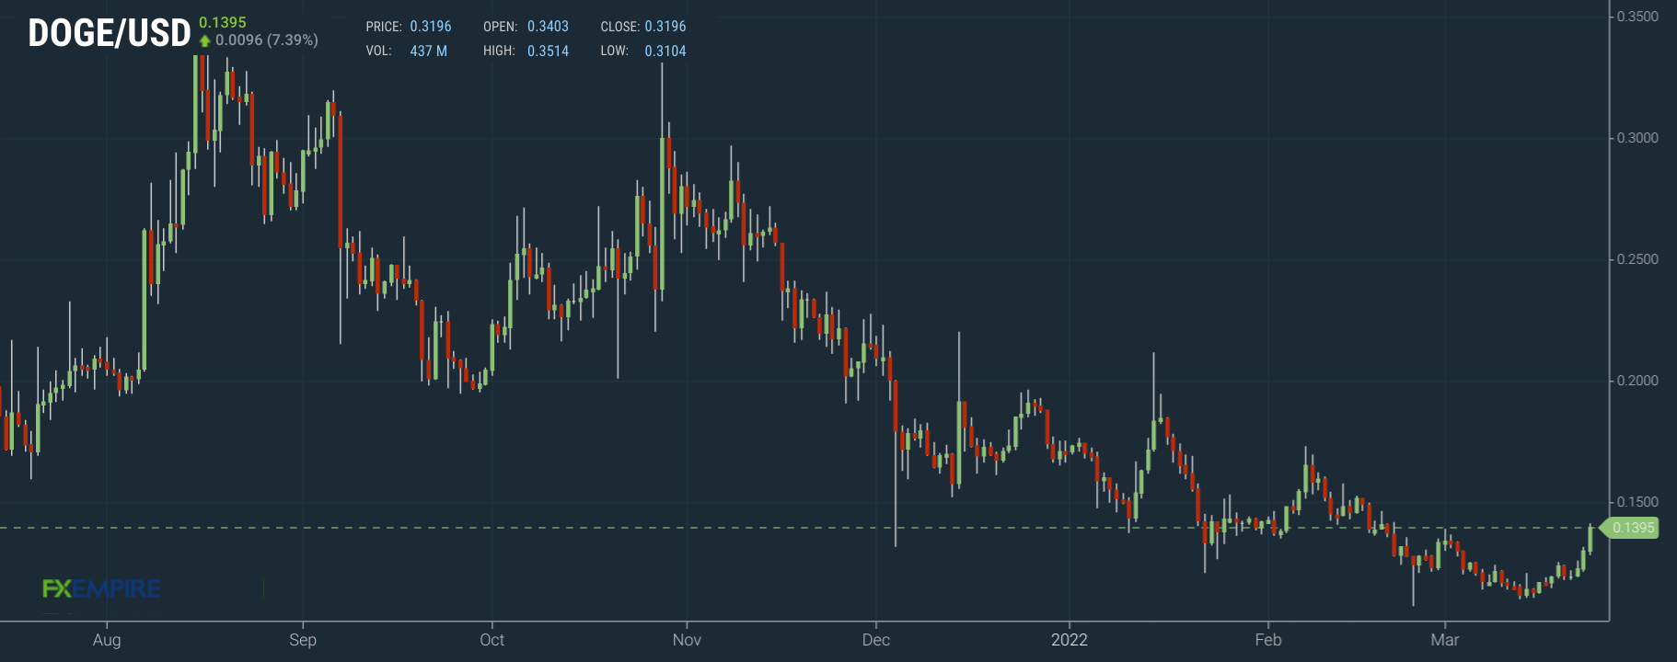Click the PRICE value 0.3196

point(431,27)
